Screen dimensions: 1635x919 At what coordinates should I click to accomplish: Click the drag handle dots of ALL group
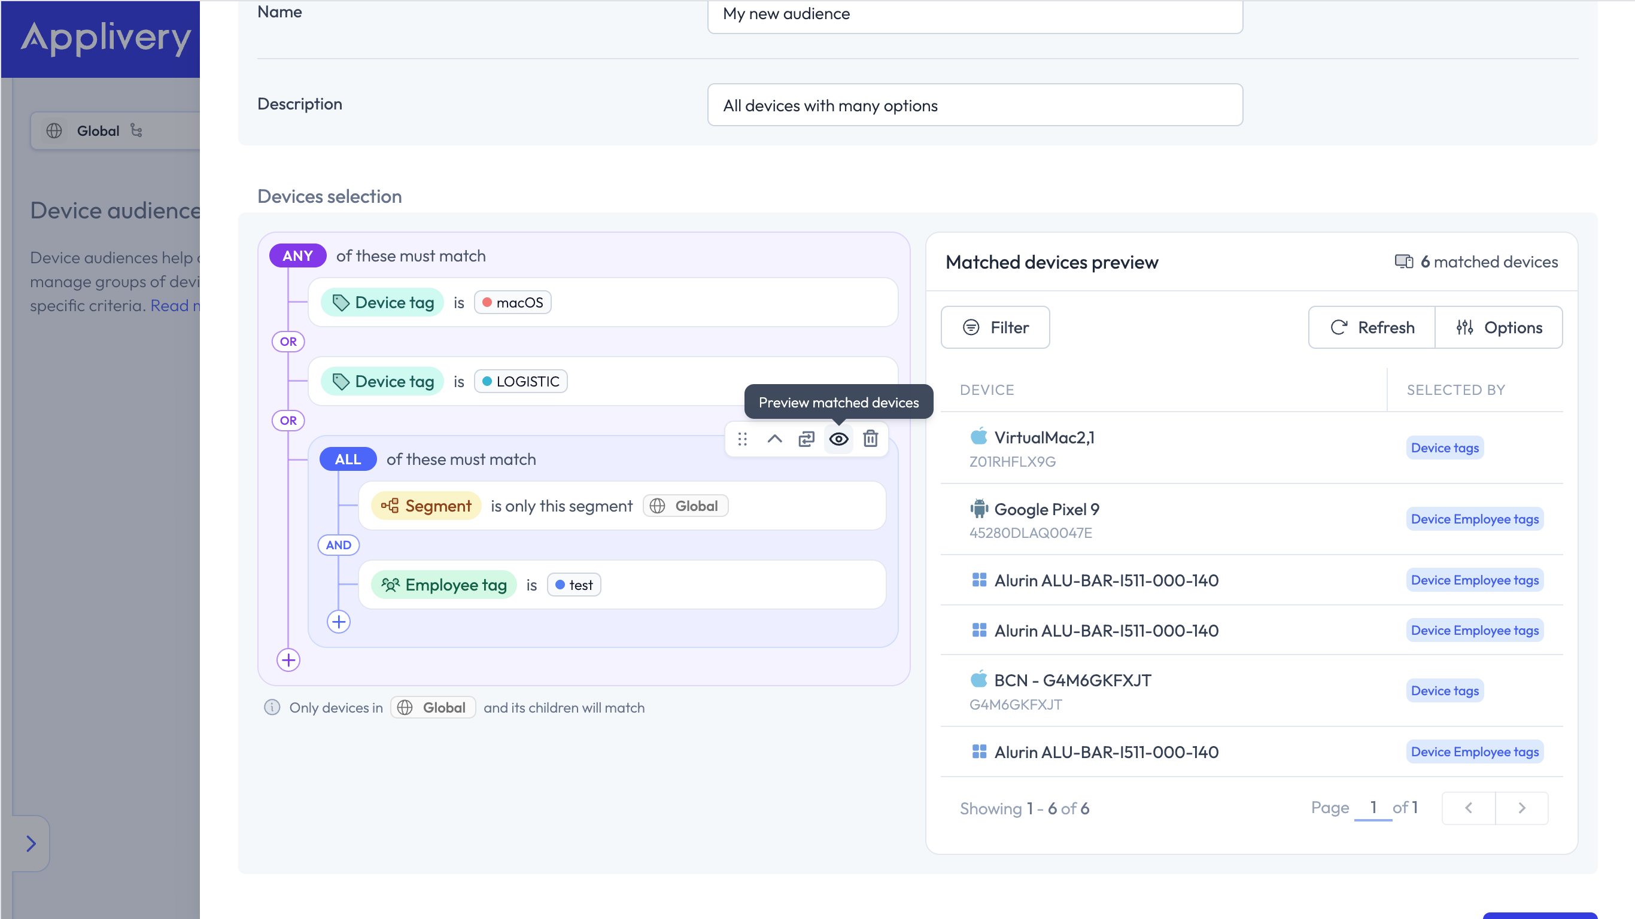pyautogui.click(x=743, y=439)
